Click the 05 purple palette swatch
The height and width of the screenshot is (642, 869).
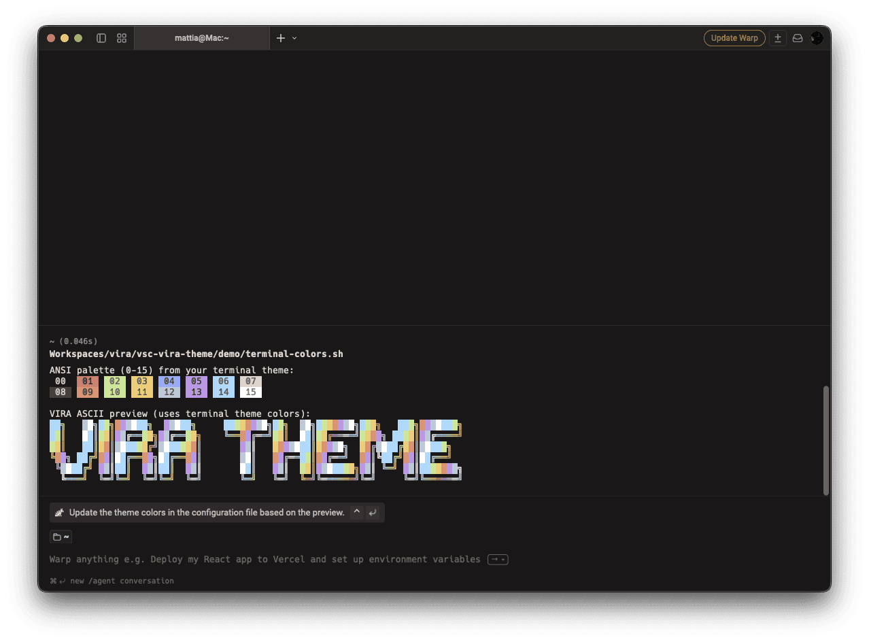(197, 382)
